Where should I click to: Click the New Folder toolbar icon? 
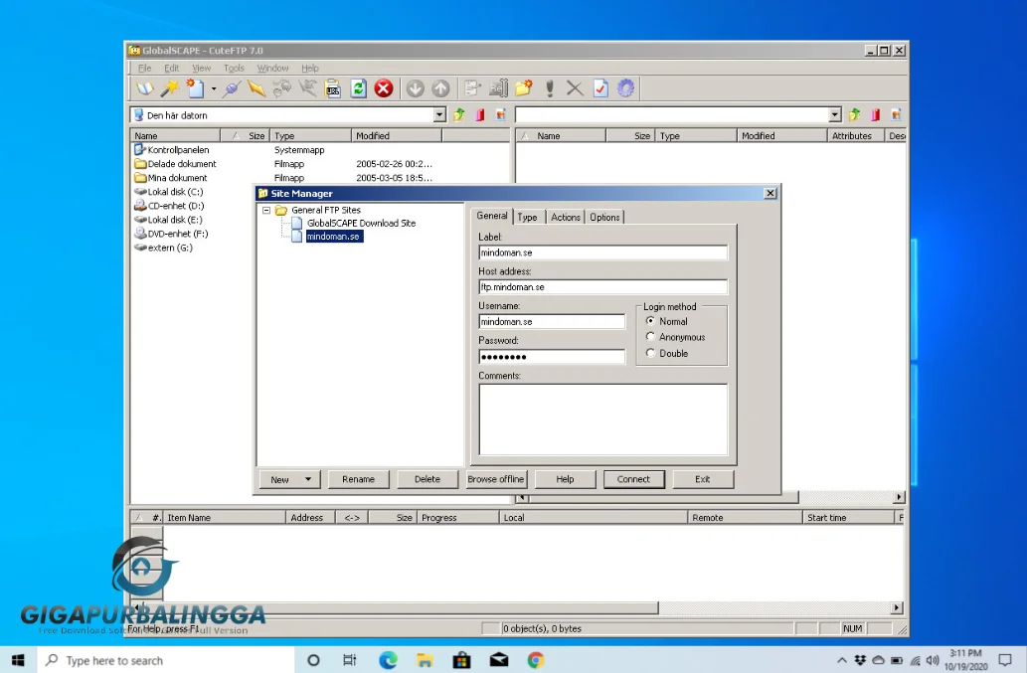pyautogui.click(x=524, y=88)
